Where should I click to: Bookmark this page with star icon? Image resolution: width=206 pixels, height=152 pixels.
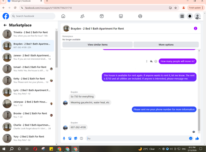point(176,8)
